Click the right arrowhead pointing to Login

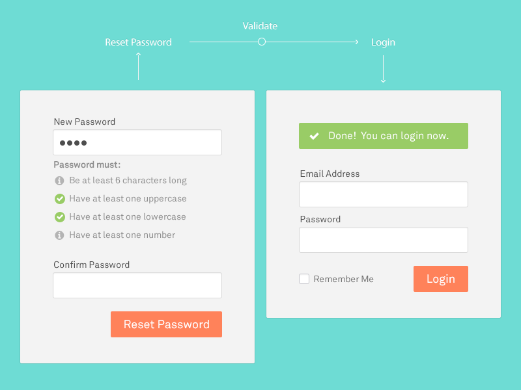355,42
